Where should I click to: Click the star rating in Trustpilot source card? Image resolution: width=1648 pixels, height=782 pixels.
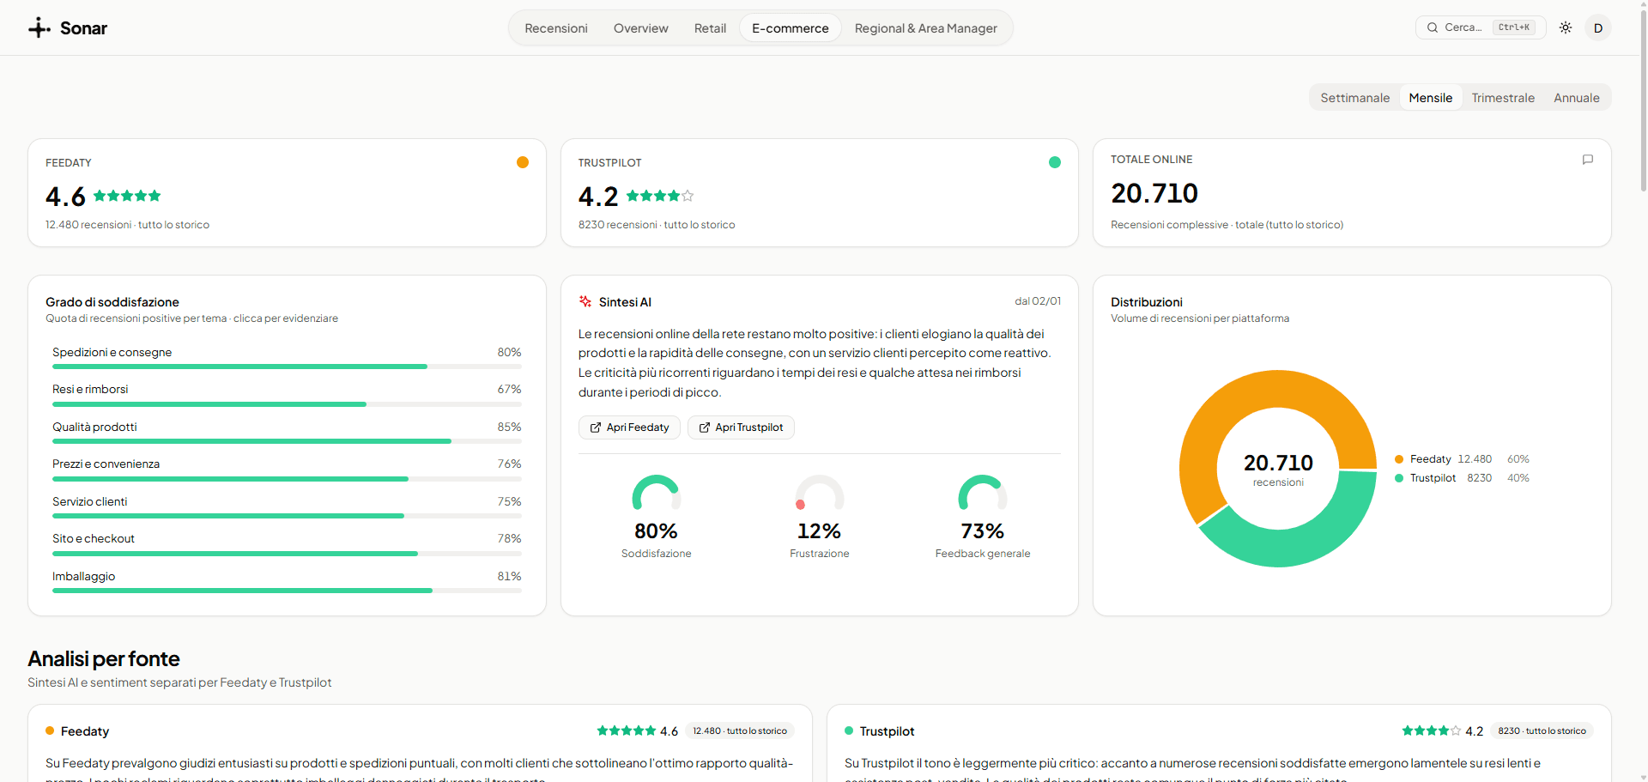tap(1432, 730)
